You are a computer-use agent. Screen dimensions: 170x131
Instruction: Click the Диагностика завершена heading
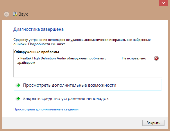[38, 29]
